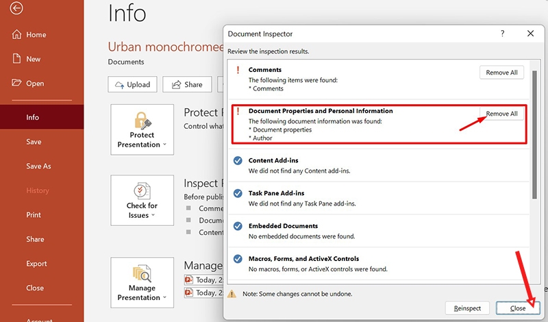Click the back arrow circle icon
Image resolution: width=548 pixels, height=322 pixels.
click(x=16, y=8)
